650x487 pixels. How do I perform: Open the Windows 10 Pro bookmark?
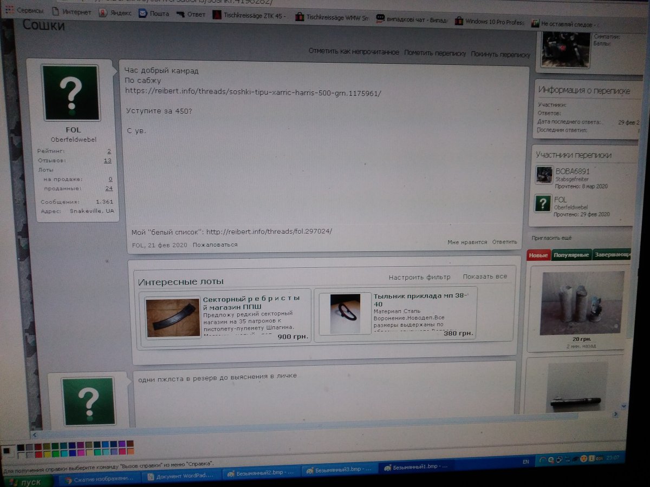pos(489,21)
